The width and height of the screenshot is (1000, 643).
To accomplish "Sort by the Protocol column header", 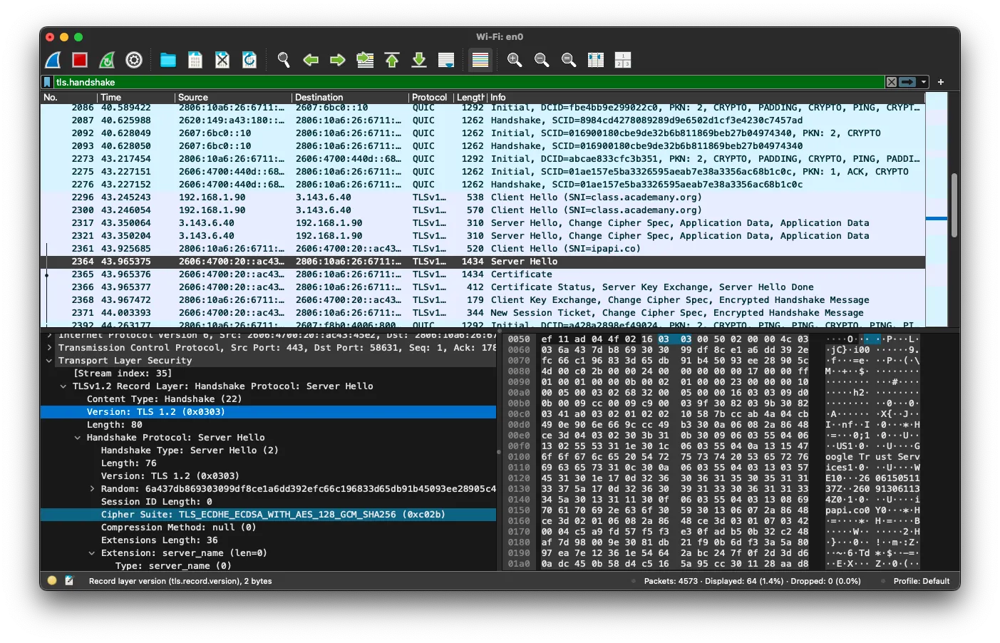I will [x=431, y=97].
